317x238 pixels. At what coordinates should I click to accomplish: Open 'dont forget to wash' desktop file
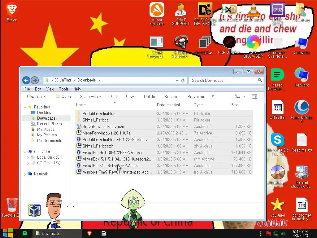302,209
